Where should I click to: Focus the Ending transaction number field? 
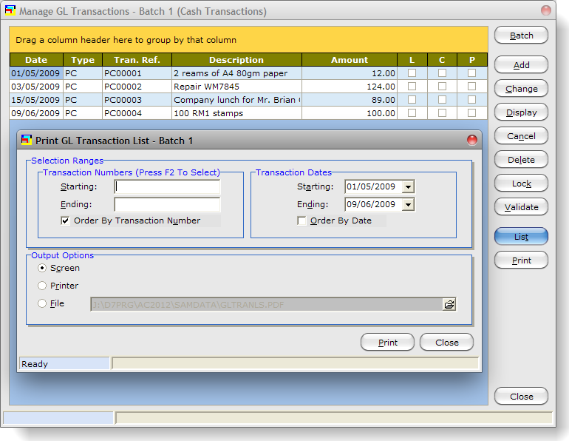[x=167, y=204]
